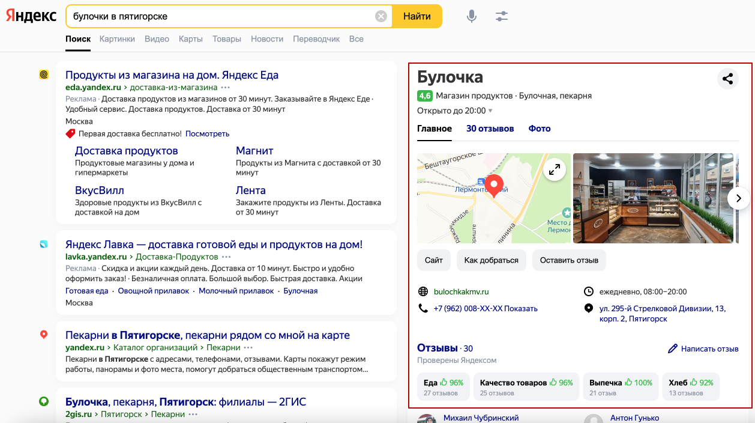Clear the search field with X icon
This screenshot has width=755, height=423.
[x=381, y=16]
